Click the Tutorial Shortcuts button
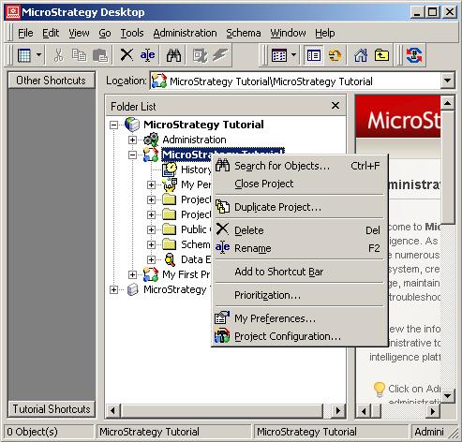Screen dimensions: 462x442 (52, 409)
